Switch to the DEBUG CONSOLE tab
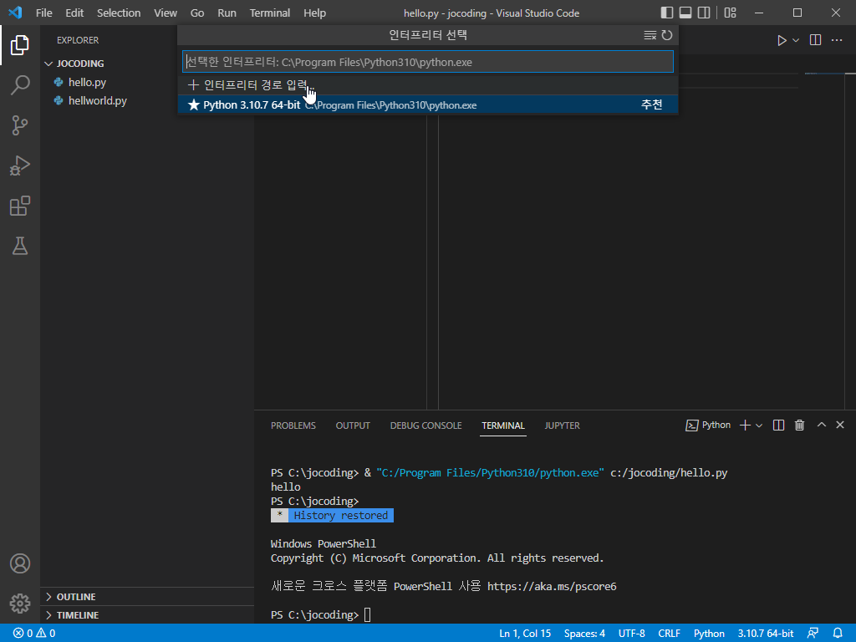This screenshot has width=856, height=642. point(425,425)
